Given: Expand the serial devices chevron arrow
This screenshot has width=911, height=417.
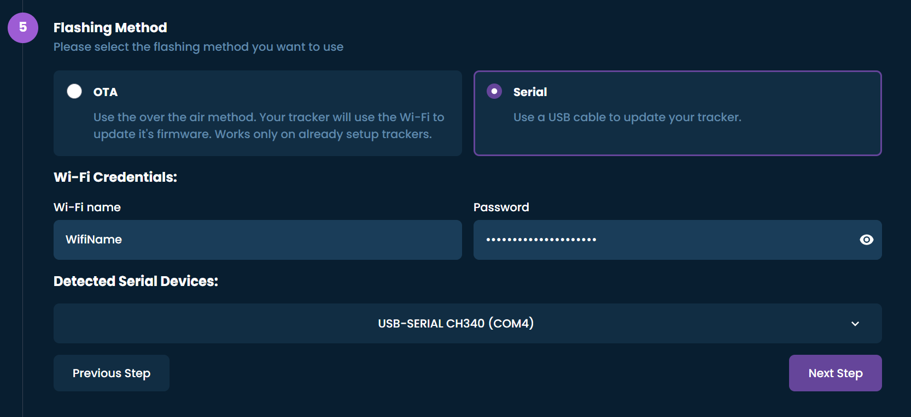Looking at the screenshot, I should (855, 324).
